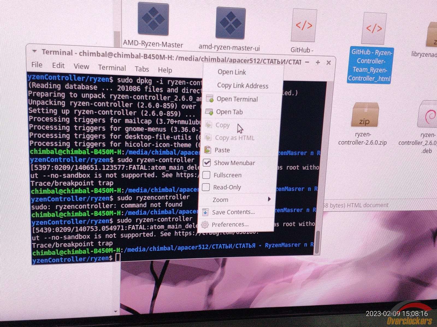Image resolution: width=437 pixels, height=327 pixels.
Task: Enable the Fullscreen checkbox
Action: (206, 175)
